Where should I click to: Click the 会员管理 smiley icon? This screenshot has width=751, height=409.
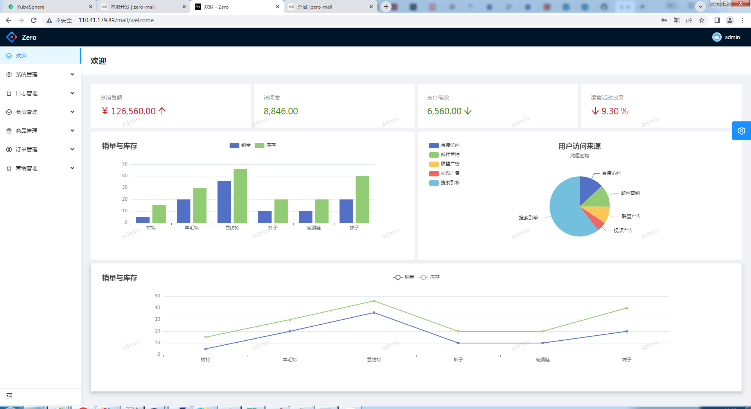click(9, 112)
